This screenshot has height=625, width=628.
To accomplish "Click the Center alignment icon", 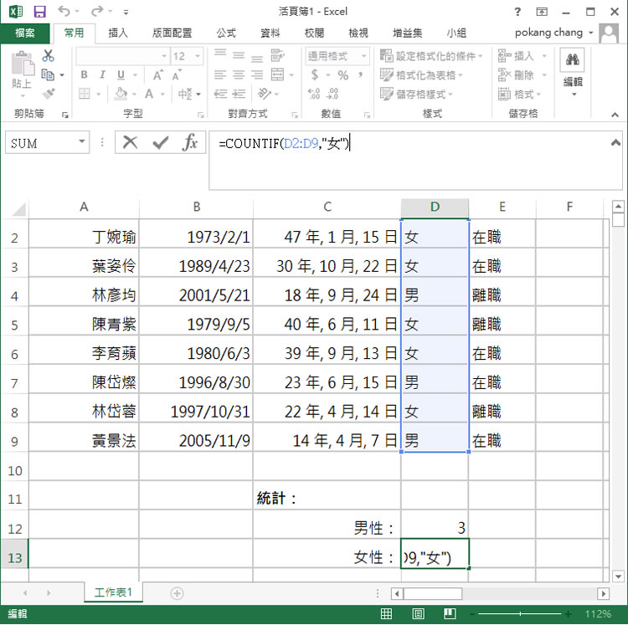I will point(239,74).
